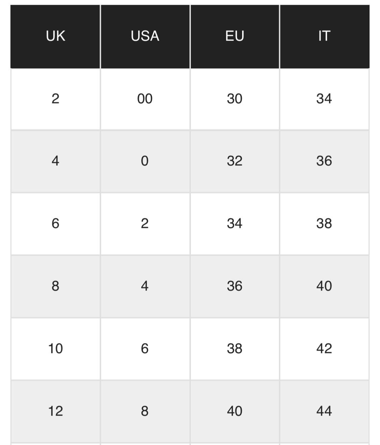Click the IT column header
The height and width of the screenshot is (445, 380).
point(324,36)
